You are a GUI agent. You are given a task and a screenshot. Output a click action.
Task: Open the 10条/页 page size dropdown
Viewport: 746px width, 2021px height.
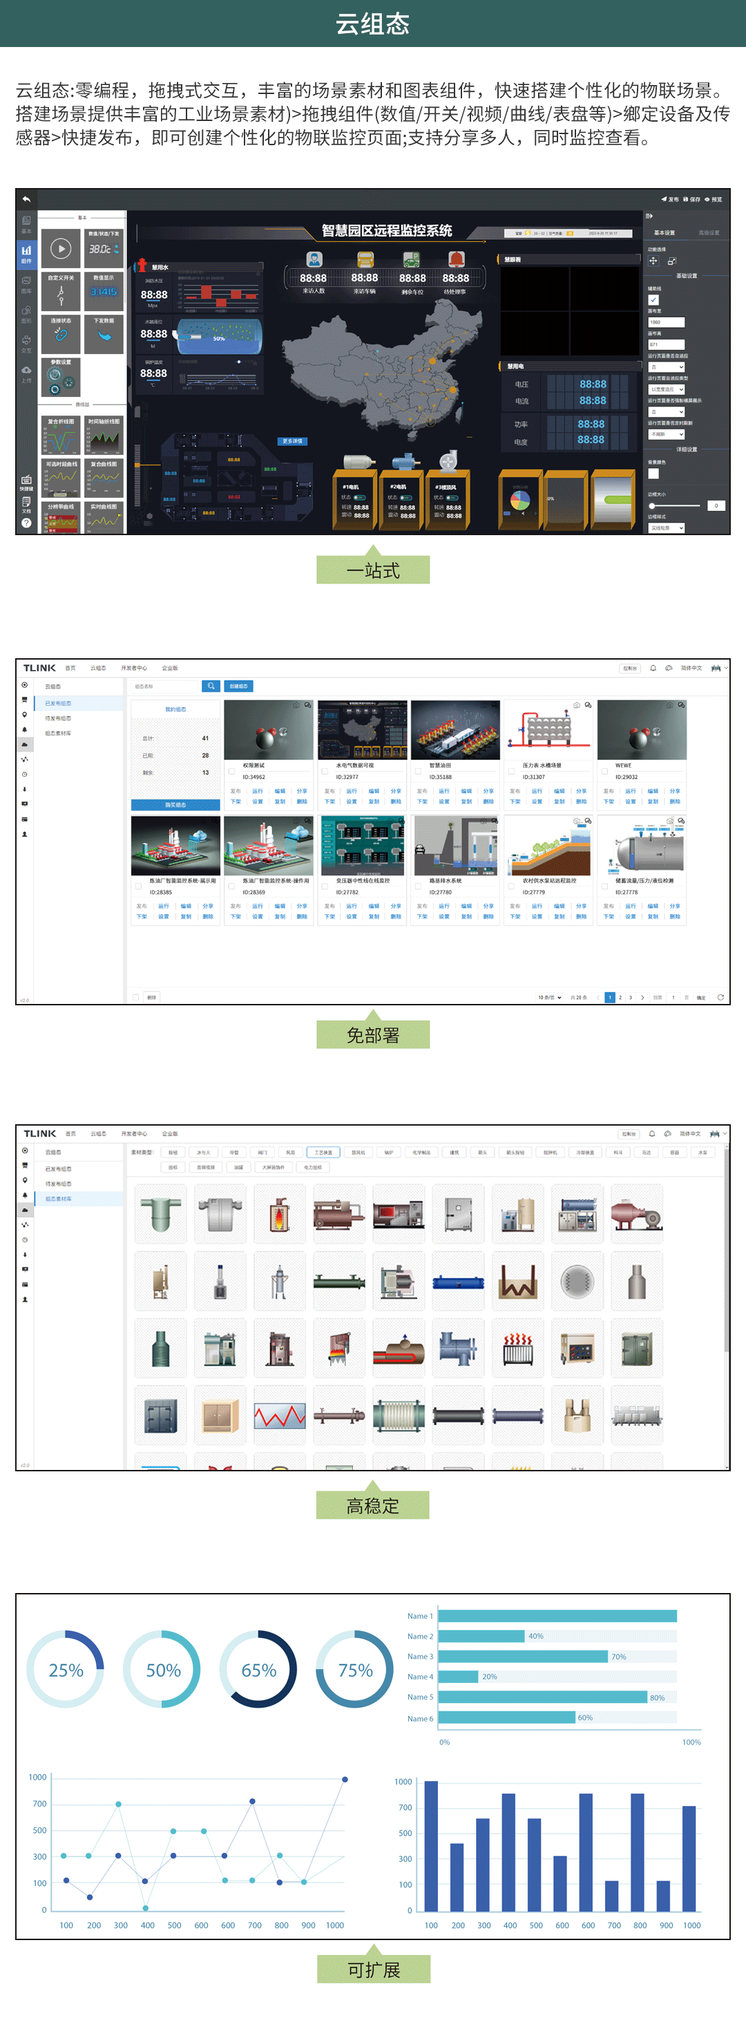click(x=549, y=997)
